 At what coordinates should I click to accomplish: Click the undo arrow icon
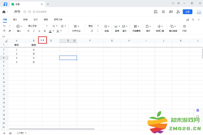click(4, 26)
